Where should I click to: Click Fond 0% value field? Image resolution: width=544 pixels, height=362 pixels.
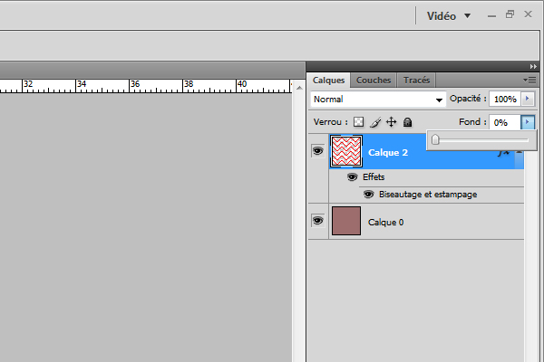[x=505, y=122]
